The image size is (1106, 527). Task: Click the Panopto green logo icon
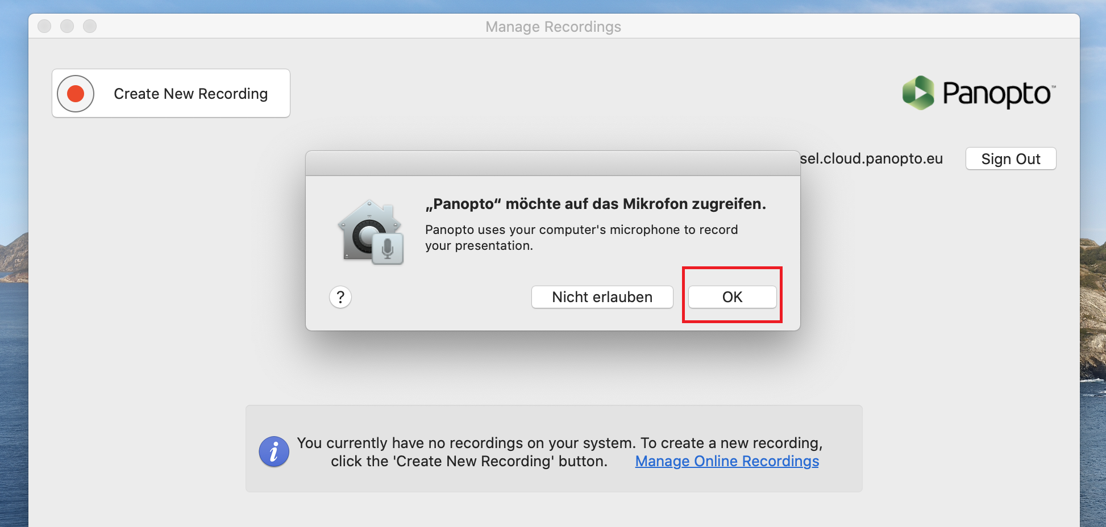pyautogui.click(x=918, y=93)
